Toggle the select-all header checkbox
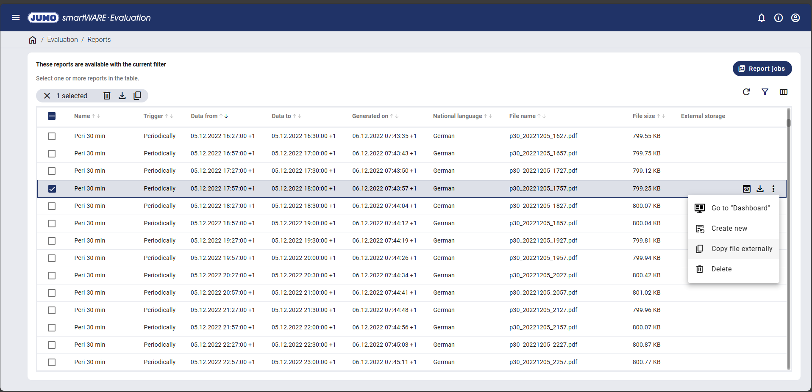812x392 pixels. 52,116
